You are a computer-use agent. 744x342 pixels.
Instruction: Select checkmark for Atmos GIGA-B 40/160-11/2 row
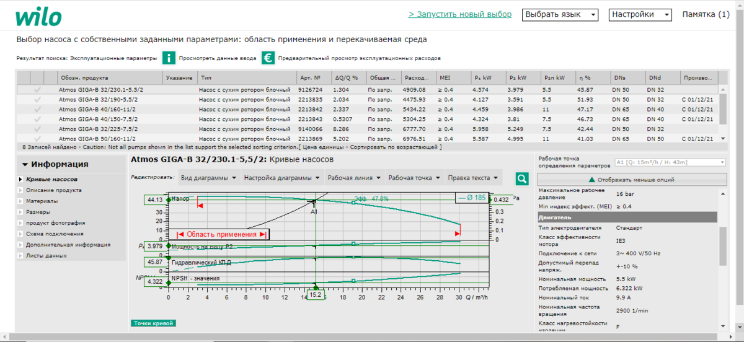38,109
